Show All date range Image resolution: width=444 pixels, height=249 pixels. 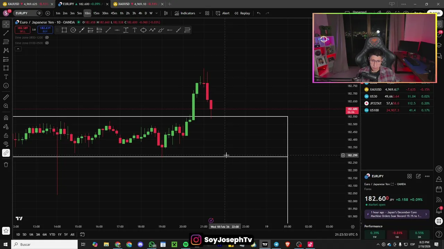click(72, 234)
